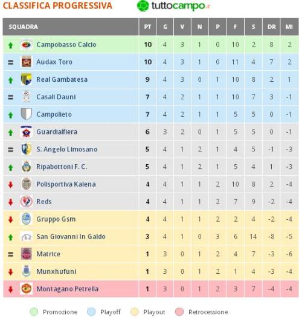Click red down arrow beside Polisportiva Kalena
299x318 pixels.
click(x=11, y=185)
